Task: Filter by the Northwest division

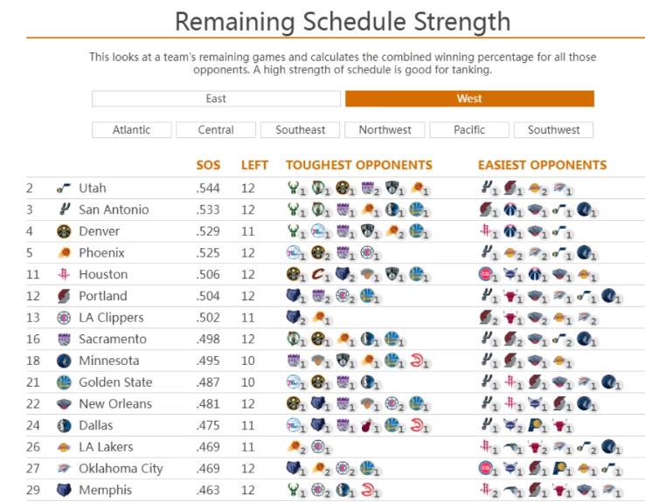Action: click(x=385, y=130)
